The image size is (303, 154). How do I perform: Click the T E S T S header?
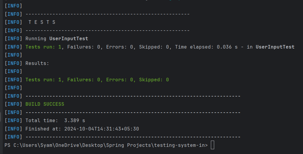click(x=42, y=22)
